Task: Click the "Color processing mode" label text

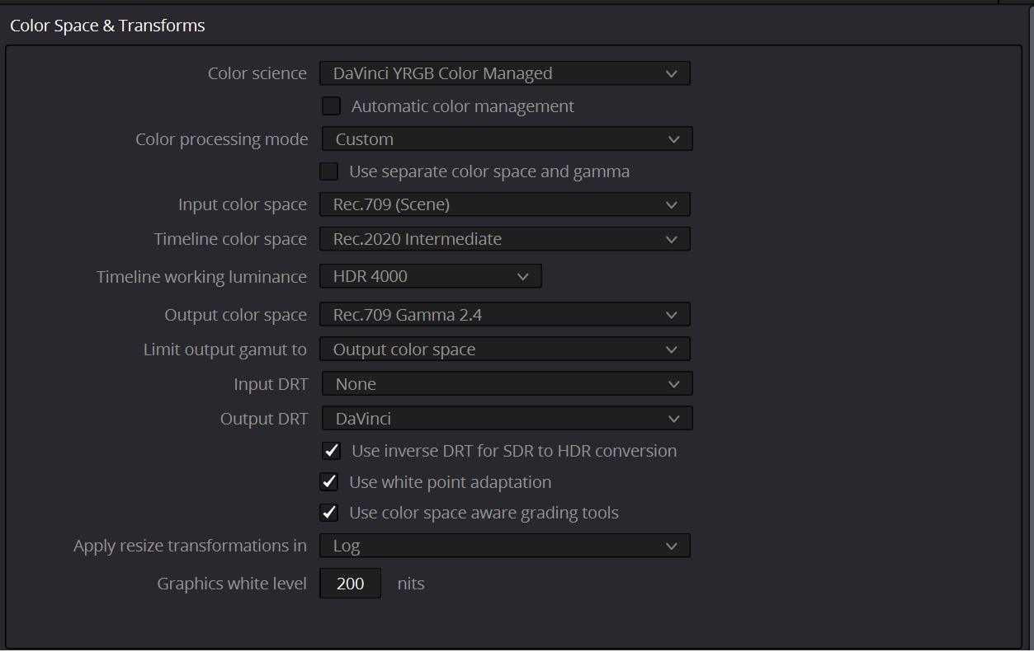Action: [222, 139]
